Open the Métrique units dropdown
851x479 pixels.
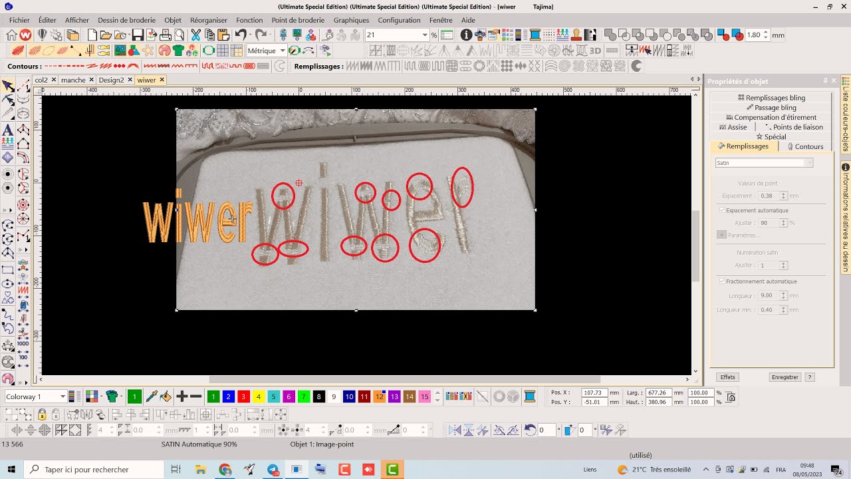[x=283, y=51]
